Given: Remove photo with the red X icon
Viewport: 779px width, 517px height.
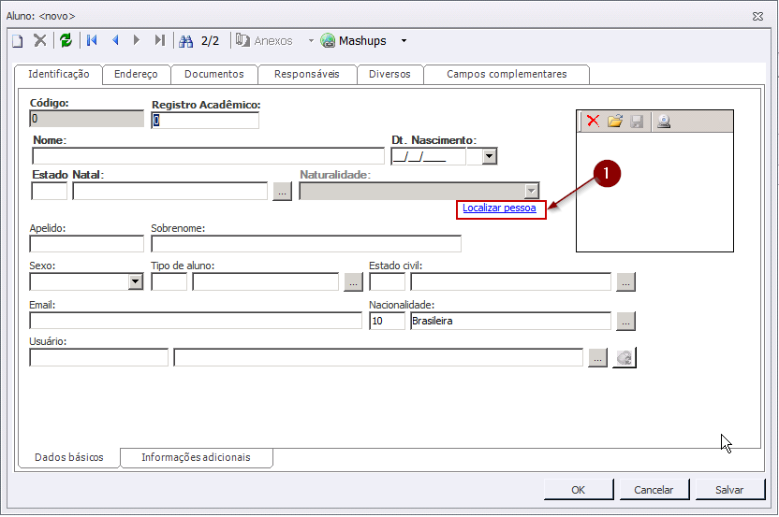Looking at the screenshot, I should tap(593, 122).
